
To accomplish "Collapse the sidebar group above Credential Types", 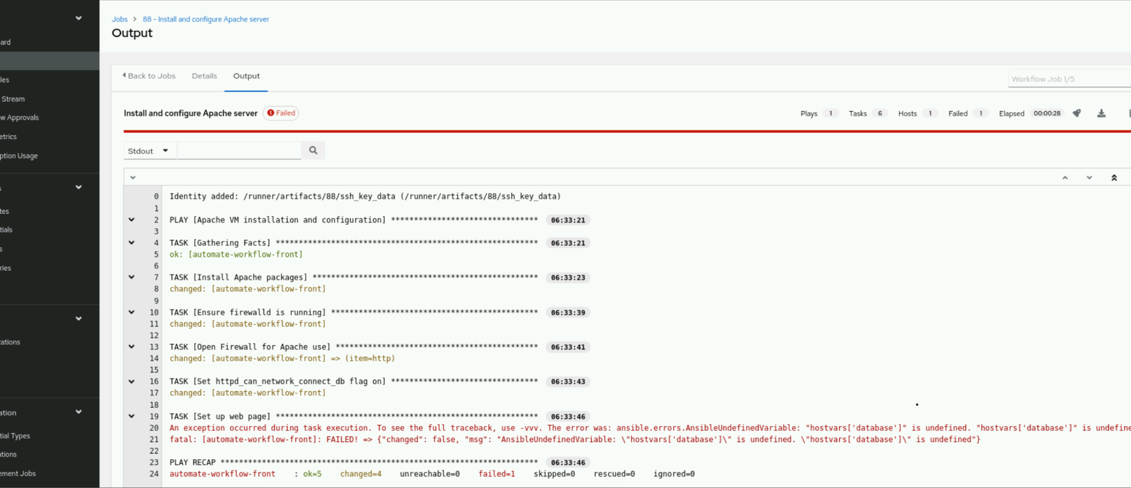I will 79,412.
